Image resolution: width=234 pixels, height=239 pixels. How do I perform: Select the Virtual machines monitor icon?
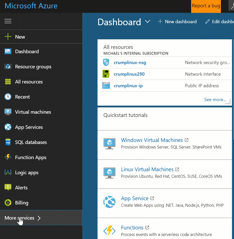click(x=8, y=112)
